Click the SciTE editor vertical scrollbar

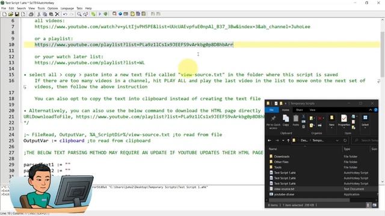click(383, 54)
